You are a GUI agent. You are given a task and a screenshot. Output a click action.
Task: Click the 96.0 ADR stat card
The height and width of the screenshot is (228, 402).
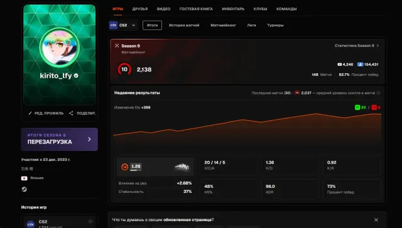(290, 189)
